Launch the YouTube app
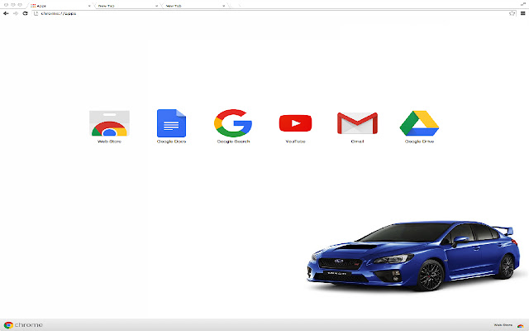Image resolution: width=529 pixels, height=331 pixels. pos(295,123)
